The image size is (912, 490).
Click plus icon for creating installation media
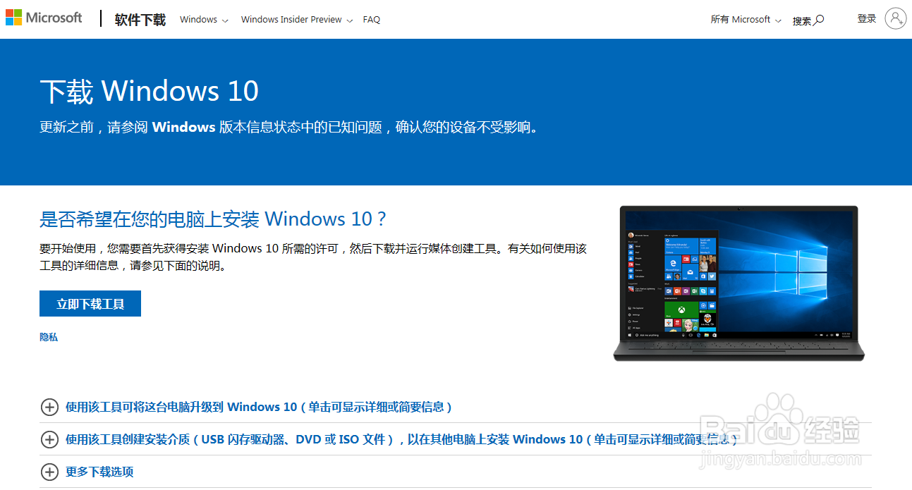click(49, 439)
